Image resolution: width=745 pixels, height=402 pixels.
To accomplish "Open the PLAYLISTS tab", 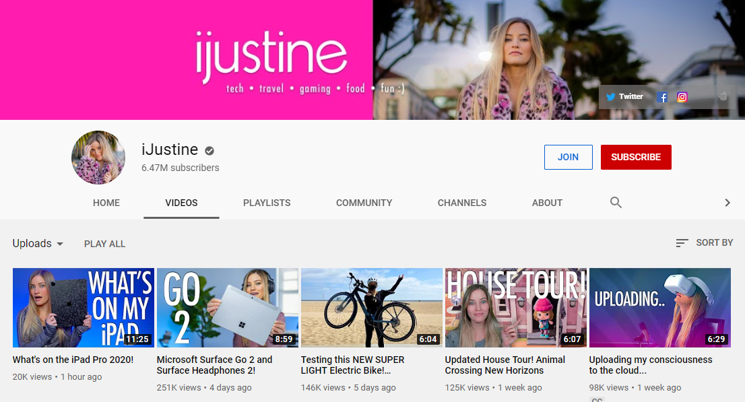I will click(267, 203).
